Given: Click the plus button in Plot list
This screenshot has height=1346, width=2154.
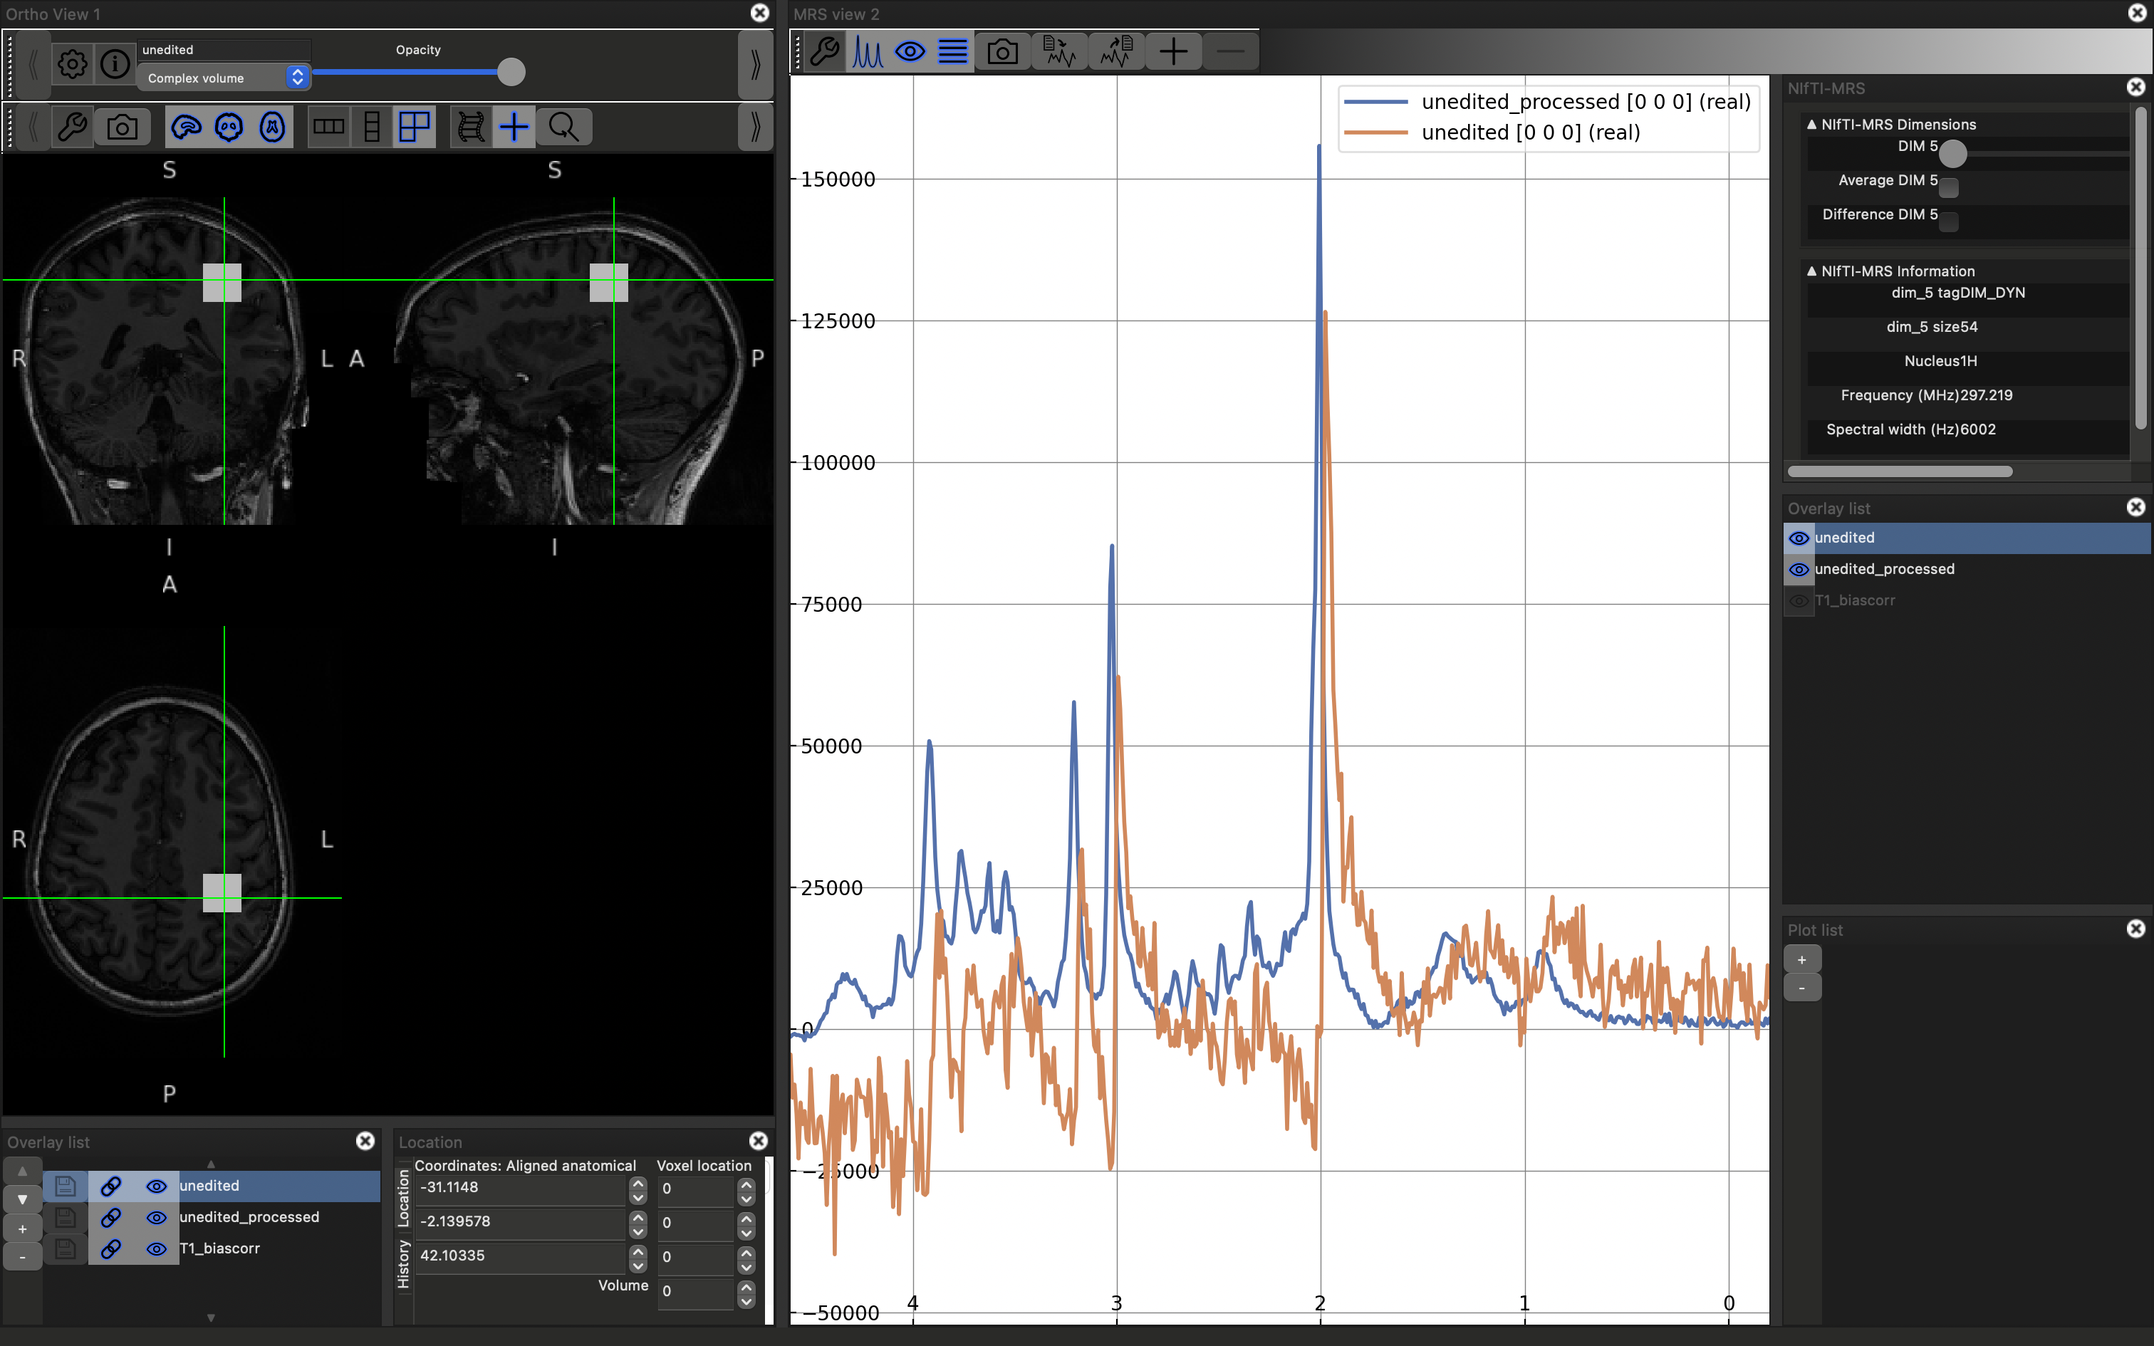Looking at the screenshot, I should 1801,960.
